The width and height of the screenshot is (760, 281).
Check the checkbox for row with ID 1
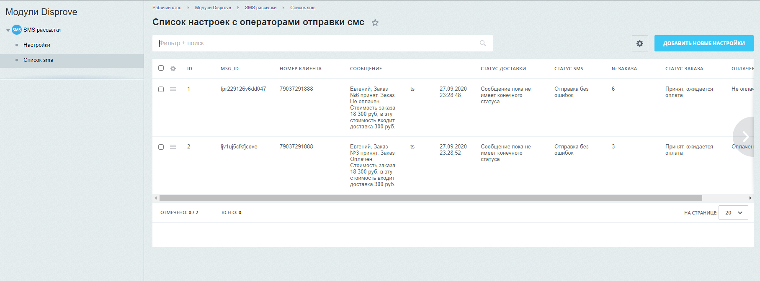tap(161, 89)
